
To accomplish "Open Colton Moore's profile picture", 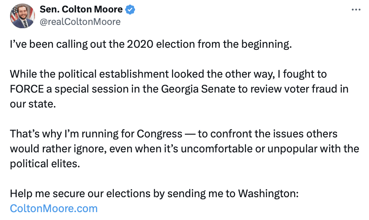I will click(x=22, y=16).
